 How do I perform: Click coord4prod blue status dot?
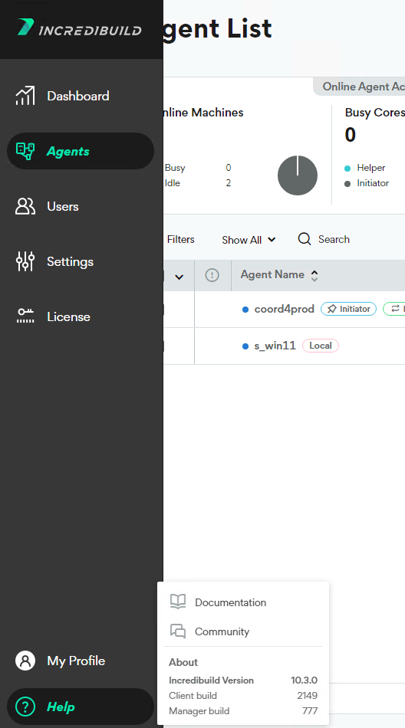[x=245, y=310]
